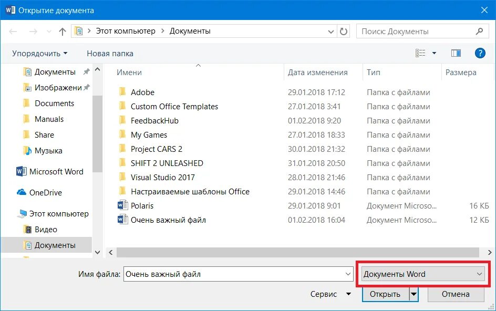Click the Очень важный файл document icon
The width and height of the screenshot is (496, 311).
pyautogui.click(x=122, y=220)
